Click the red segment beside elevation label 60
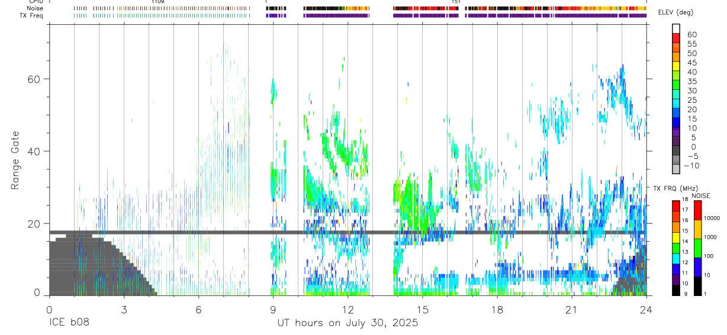This screenshot has height=335, width=727. click(x=676, y=38)
